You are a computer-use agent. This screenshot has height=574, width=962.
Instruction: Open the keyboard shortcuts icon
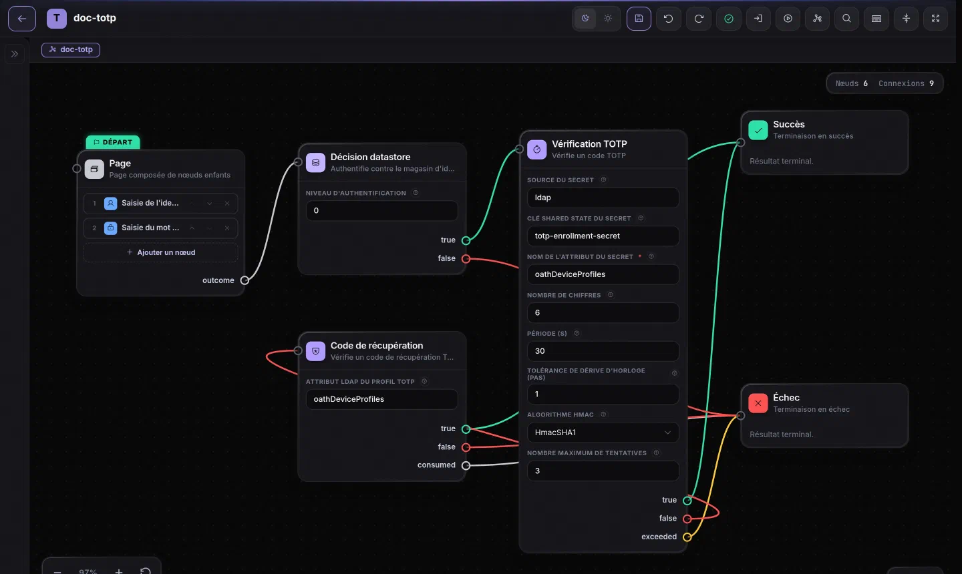point(876,19)
